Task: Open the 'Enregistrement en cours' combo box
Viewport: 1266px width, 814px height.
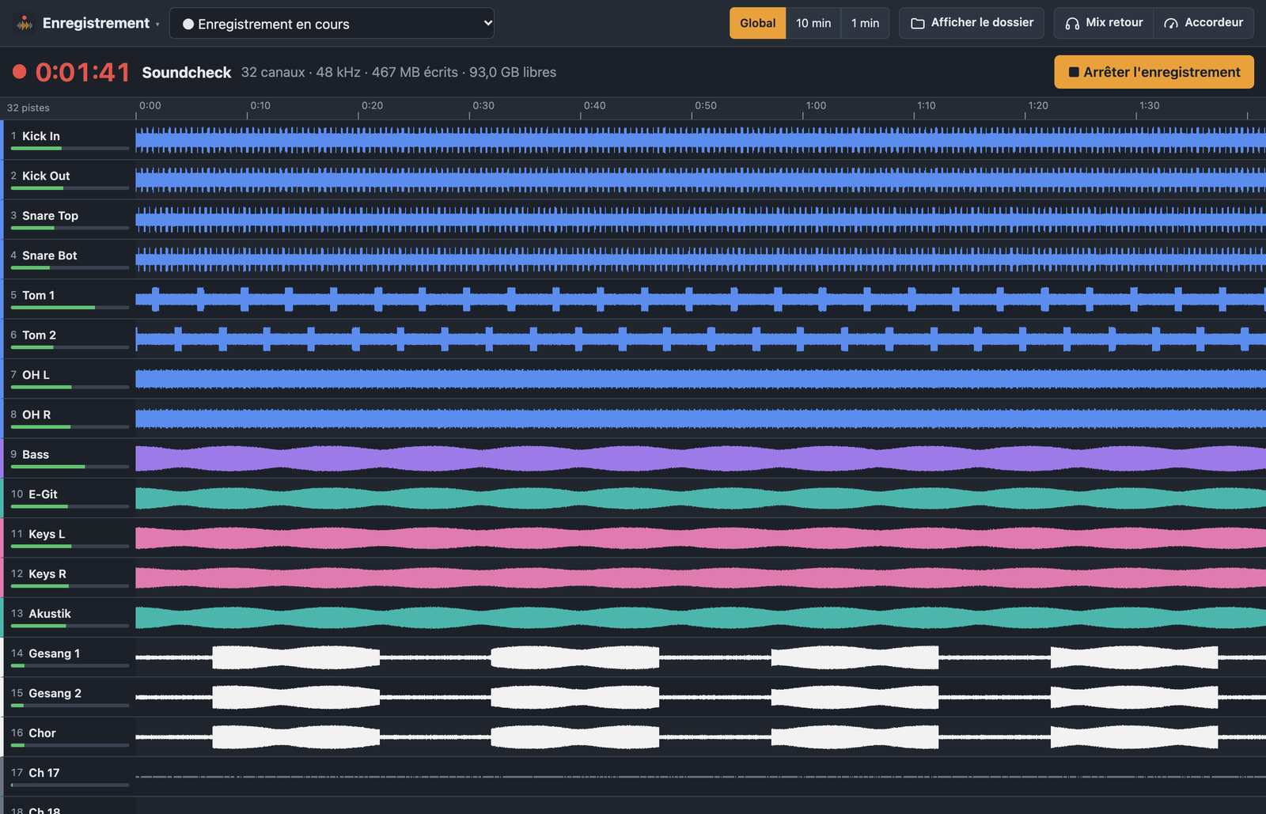Action: point(332,24)
